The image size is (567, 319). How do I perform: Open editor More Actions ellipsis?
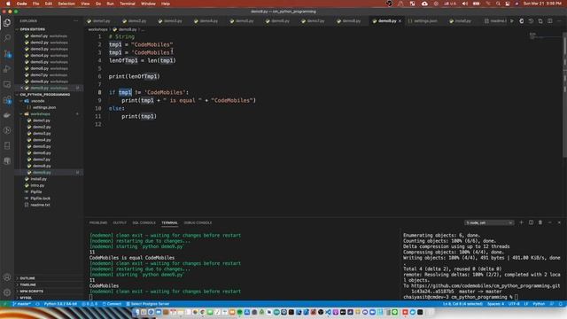click(559, 21)
